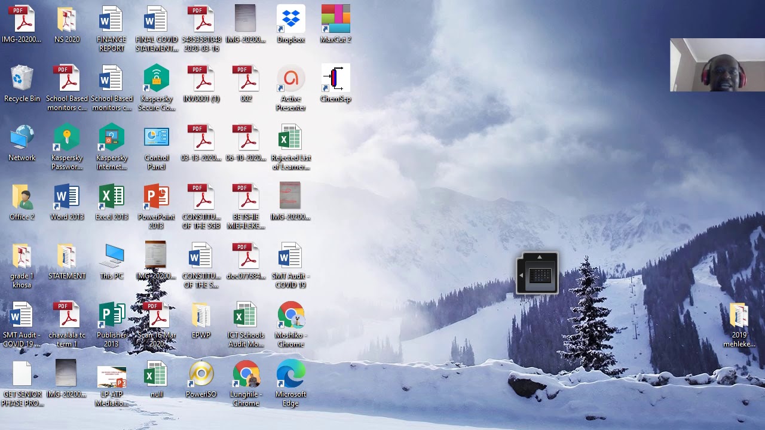Open the FINANCE REPORT Word document
Image resolution: width=765 pixels, height=430 pixels.
click(112, 29)
